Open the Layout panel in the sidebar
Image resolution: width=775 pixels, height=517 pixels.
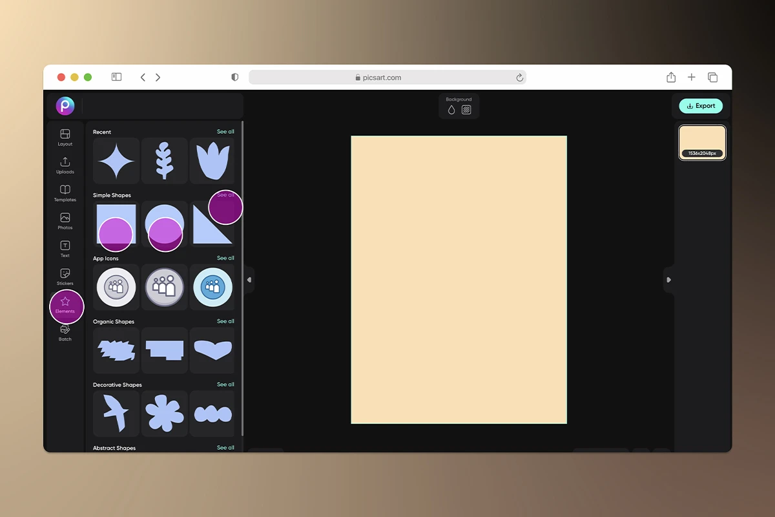(x=65, y=137)
